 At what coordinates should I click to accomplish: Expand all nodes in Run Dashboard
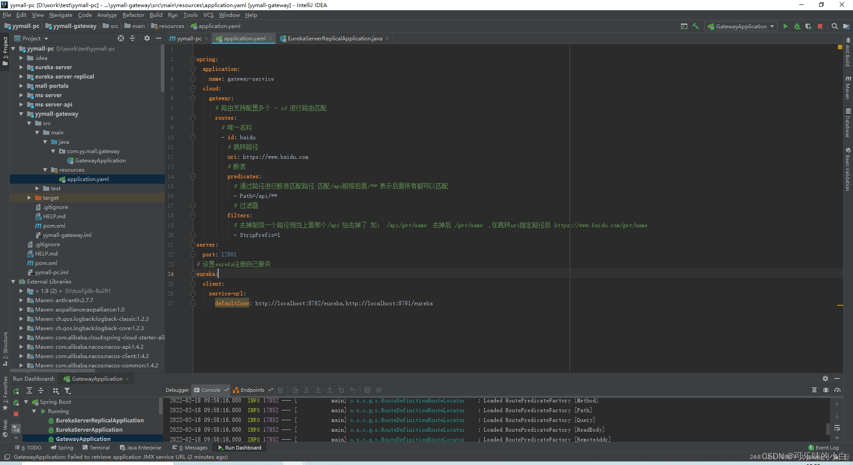[x=29, y=391]
